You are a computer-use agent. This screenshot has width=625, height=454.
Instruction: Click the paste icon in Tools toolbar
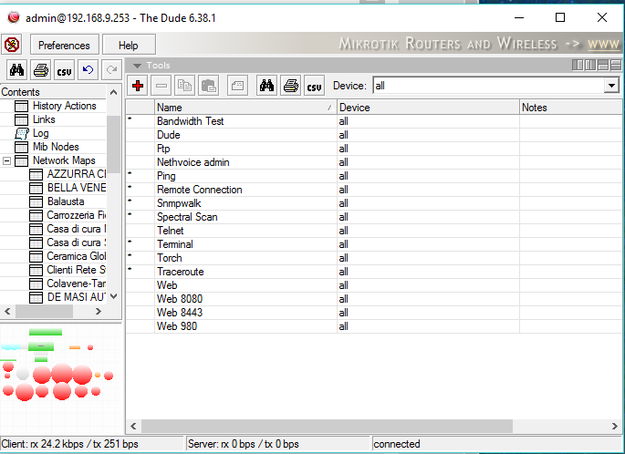point(208,85)
